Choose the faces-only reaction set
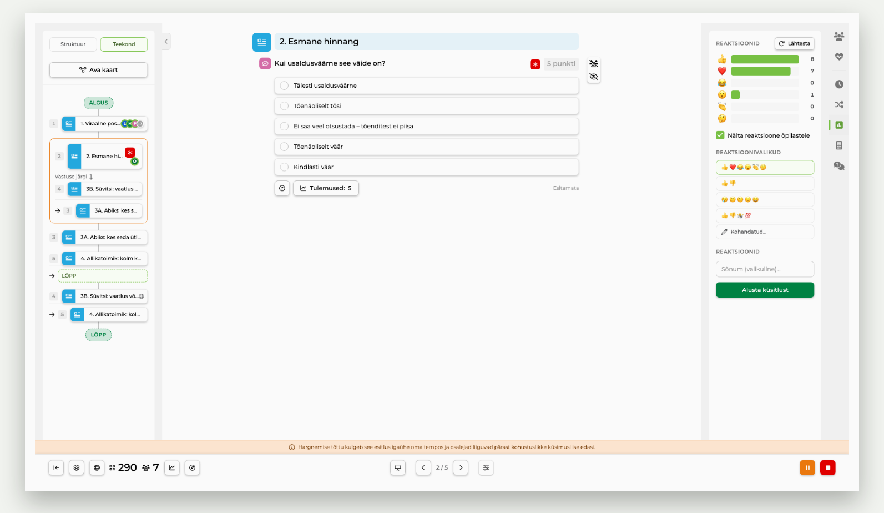Screen dimensions: 884x513 tap(765, 199)
